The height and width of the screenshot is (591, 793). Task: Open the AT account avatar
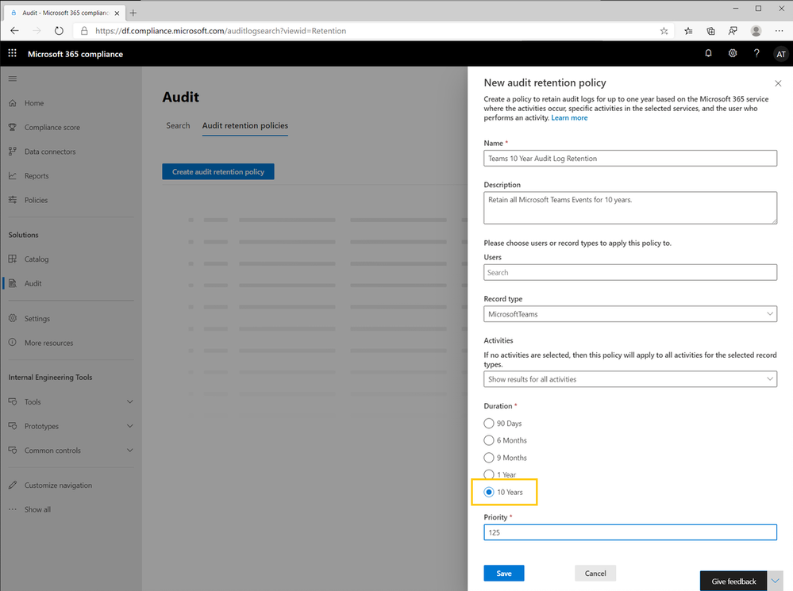pos(780,54)
